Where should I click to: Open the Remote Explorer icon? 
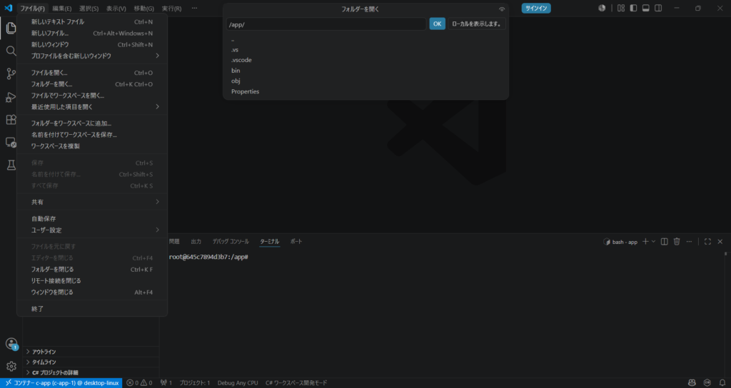click(11, 143)
